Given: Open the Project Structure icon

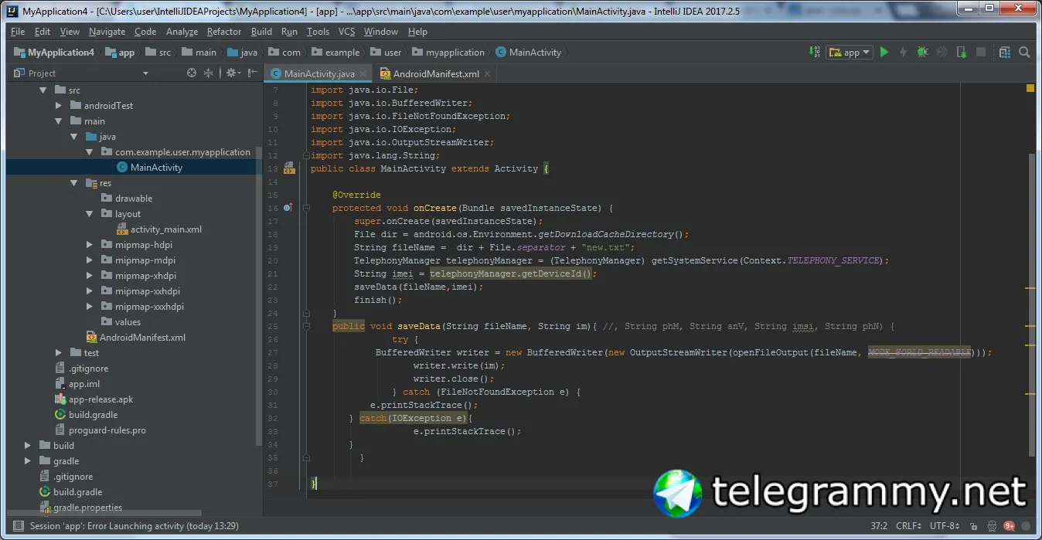Looking at the screenshot, I should [1004, 53].
